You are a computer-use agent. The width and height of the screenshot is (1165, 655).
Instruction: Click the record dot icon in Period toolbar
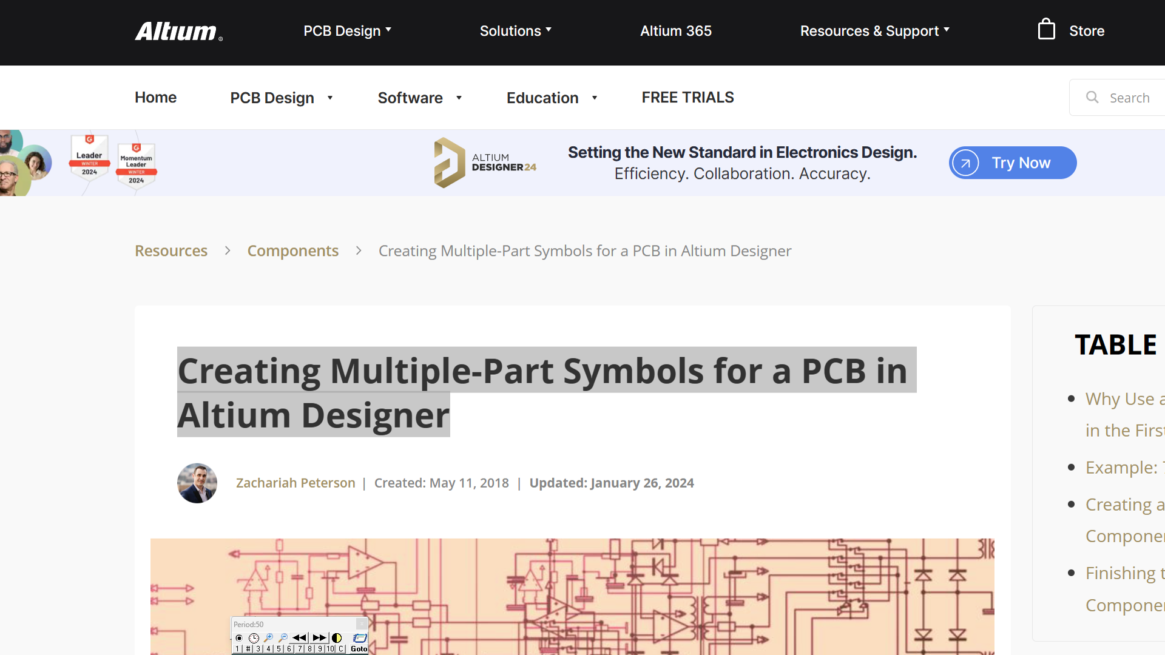coord(239,638)
